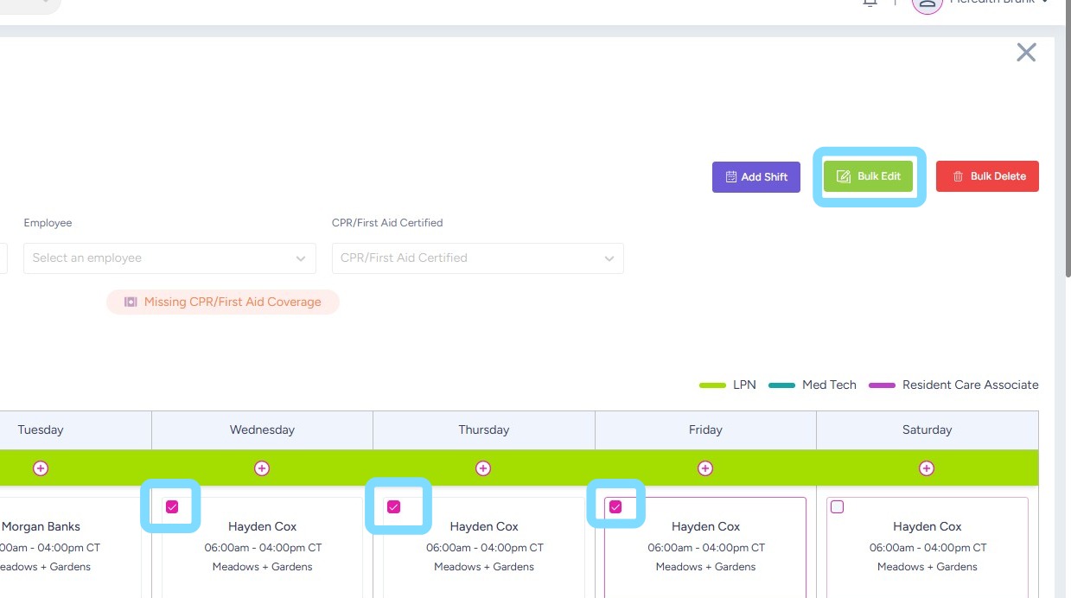Open Hayden Cox Wednesday shift name

[262, 526]
